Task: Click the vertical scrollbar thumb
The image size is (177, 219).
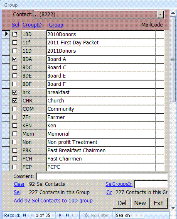Action: [173, 59]
